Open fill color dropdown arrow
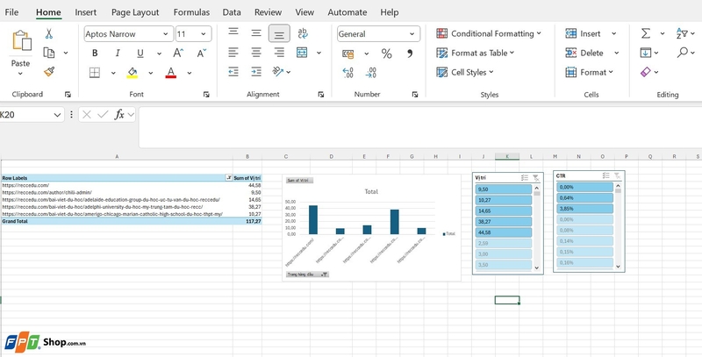 (150, 73)
